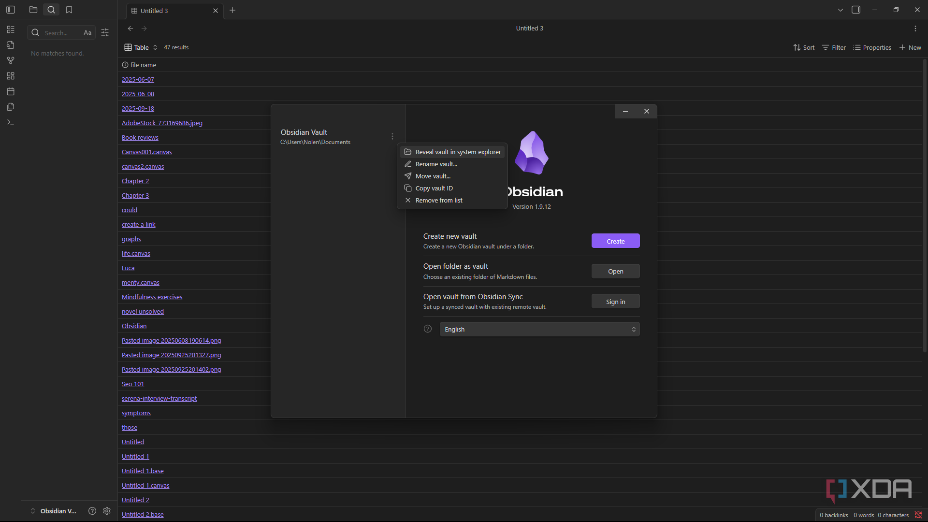Open the tab list dropdown chevron
This screenshot has width=928, height=522.
tap(841, 10)
